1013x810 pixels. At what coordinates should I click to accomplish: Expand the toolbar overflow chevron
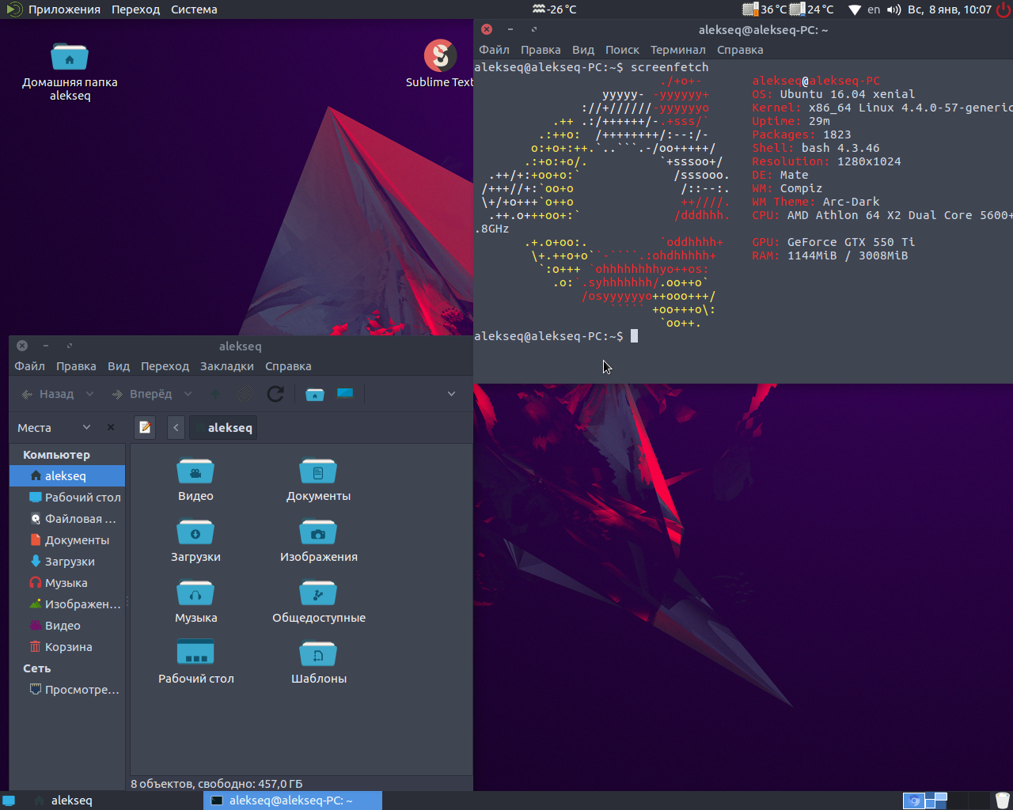click(x=451, y=394)
